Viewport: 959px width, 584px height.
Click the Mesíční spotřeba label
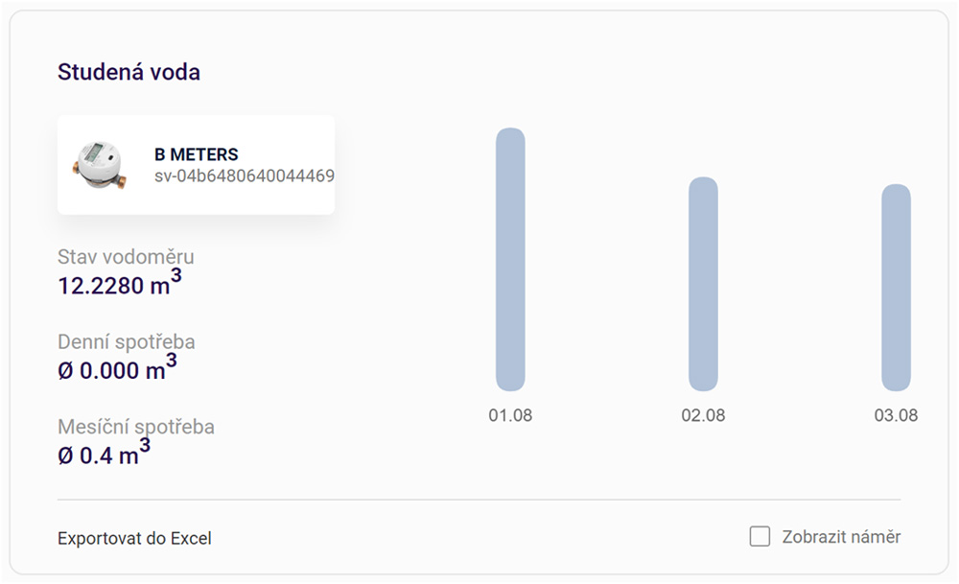(x=136, y=427)
